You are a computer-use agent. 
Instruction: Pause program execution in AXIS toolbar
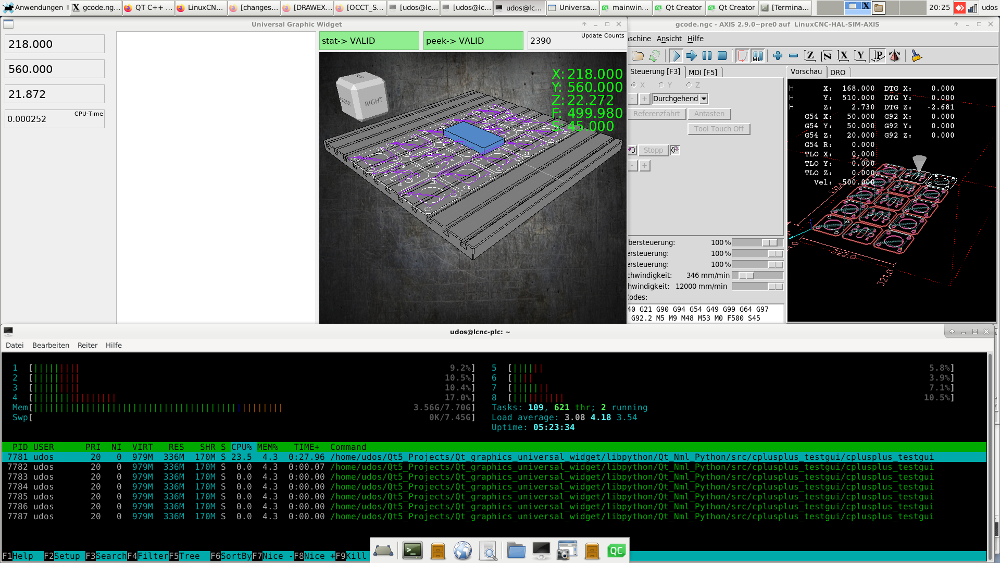click(x=707, y=56)
